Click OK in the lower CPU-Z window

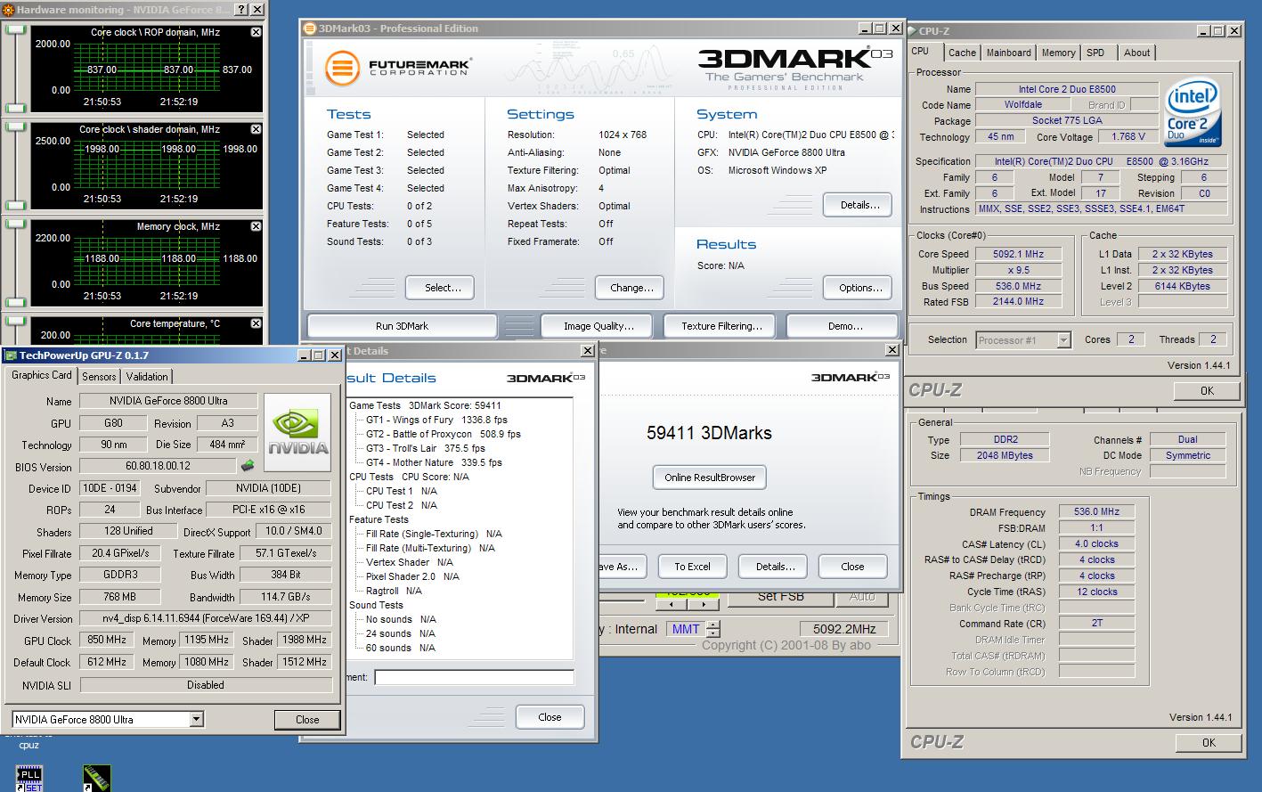[x=1208, y=742]
